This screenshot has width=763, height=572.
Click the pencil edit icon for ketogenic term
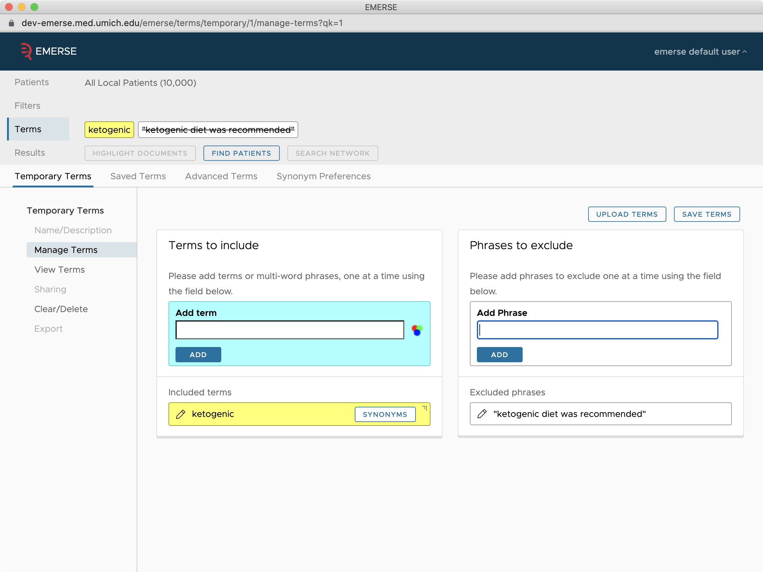(x=180, y=414)
